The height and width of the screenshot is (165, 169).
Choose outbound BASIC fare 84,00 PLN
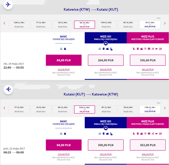point(64,60)
